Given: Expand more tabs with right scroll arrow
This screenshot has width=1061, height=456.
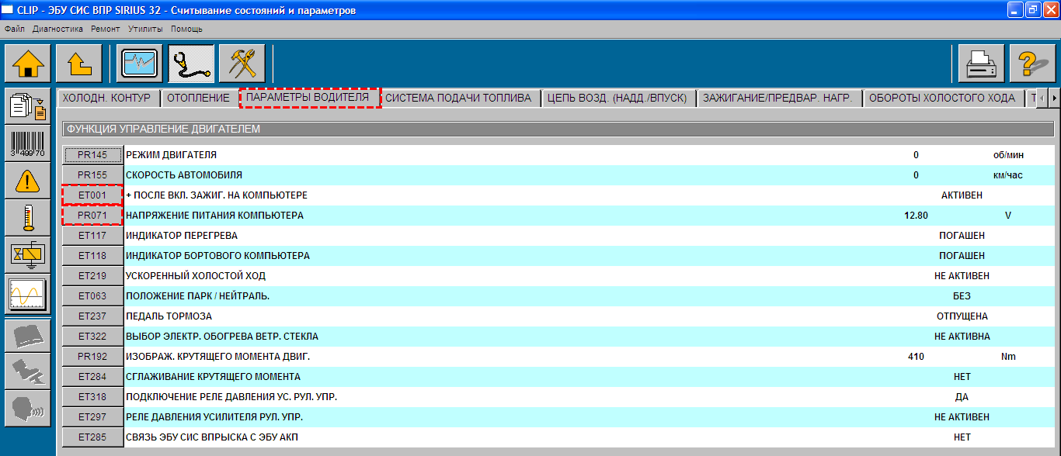Looking at the screenshot, I should point(1054,98).
